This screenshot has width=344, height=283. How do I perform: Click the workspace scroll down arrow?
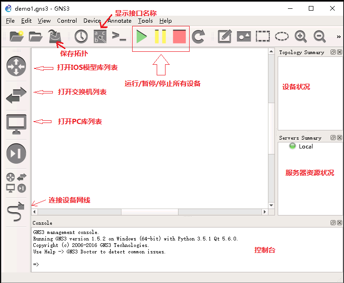coord(271,205)
